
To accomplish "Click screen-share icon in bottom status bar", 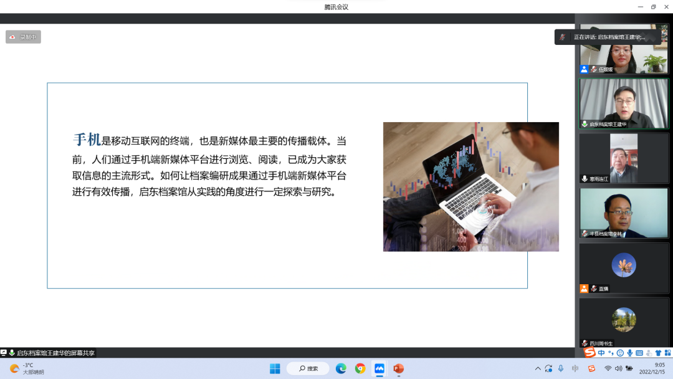I will point(4,353).
